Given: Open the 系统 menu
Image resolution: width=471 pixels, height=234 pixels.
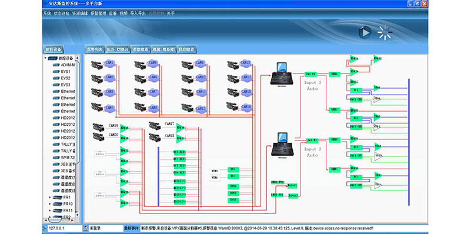Looking at the screenshot, I should (47, 14).
